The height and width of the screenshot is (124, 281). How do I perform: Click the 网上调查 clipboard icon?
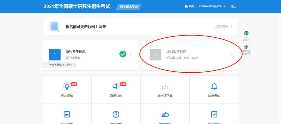click(x=67, y=114)
